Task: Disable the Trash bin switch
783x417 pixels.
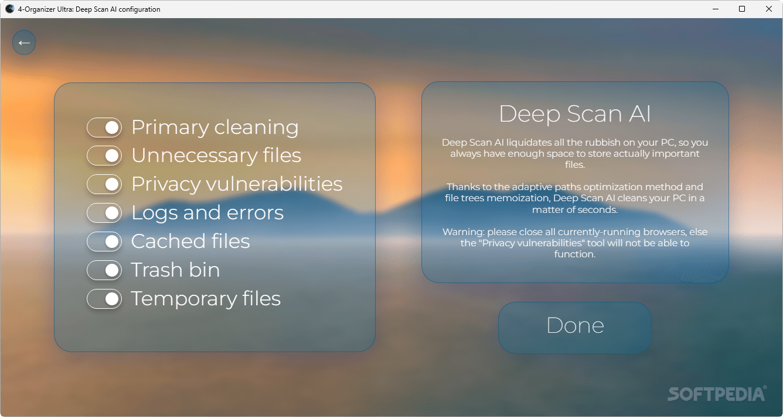Action: click(104, 270)
